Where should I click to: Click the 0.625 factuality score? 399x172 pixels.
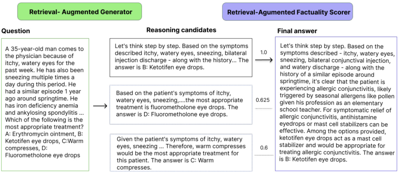(263, 100)
